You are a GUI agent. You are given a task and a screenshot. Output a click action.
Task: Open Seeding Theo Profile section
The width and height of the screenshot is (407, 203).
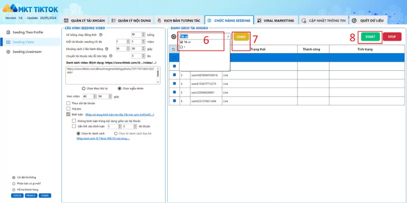28,32
